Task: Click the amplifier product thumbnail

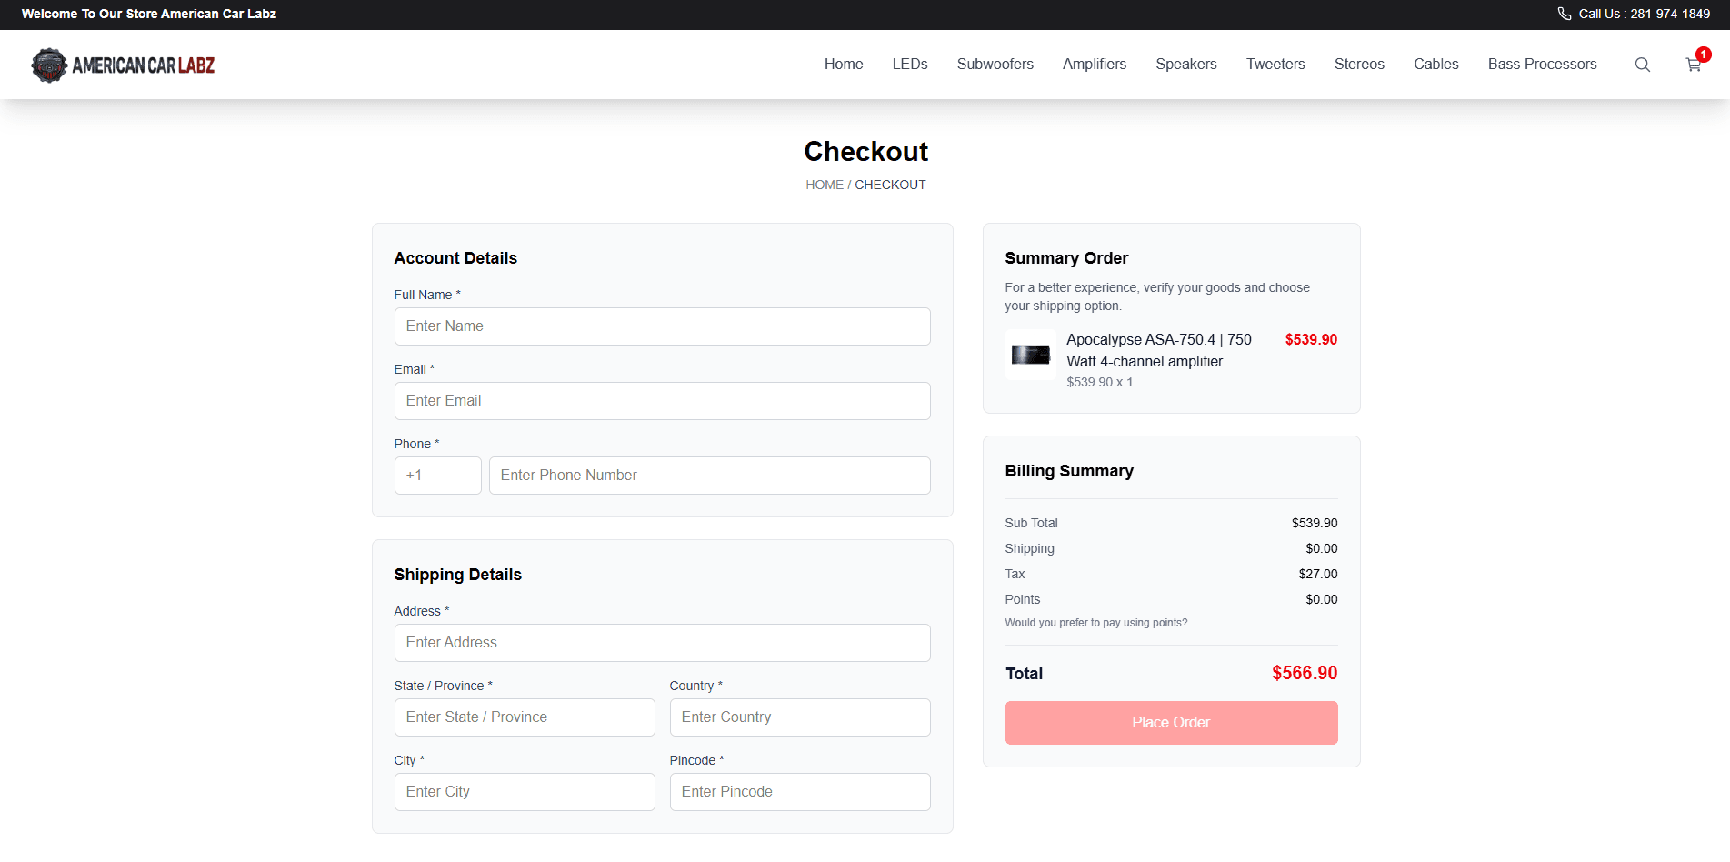Action: click(1031, 355)
